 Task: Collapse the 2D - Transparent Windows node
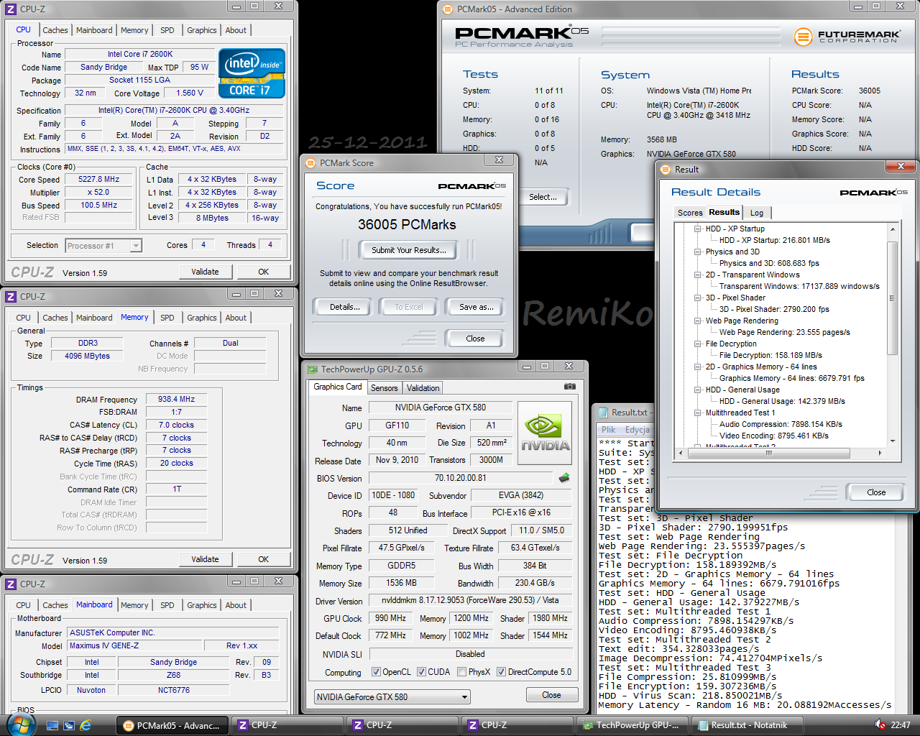coord(698,275)
